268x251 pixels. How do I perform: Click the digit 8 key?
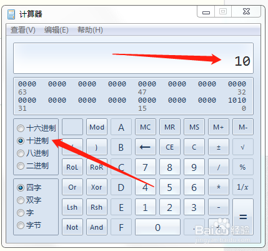point(170,167)
